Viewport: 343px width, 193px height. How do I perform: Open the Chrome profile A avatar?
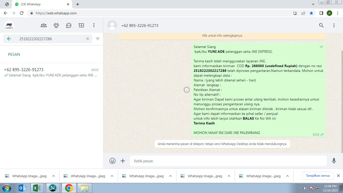click(x=329, y=13)
